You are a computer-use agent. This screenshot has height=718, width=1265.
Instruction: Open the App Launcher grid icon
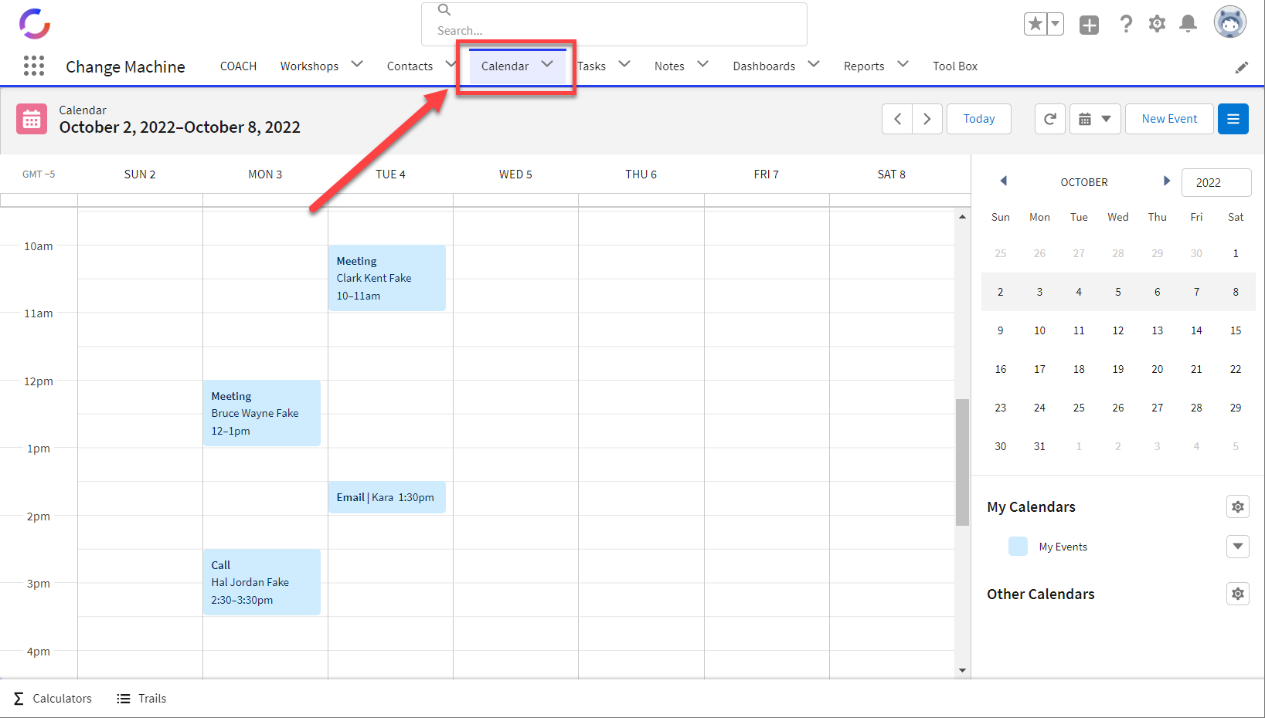point(34,66)
